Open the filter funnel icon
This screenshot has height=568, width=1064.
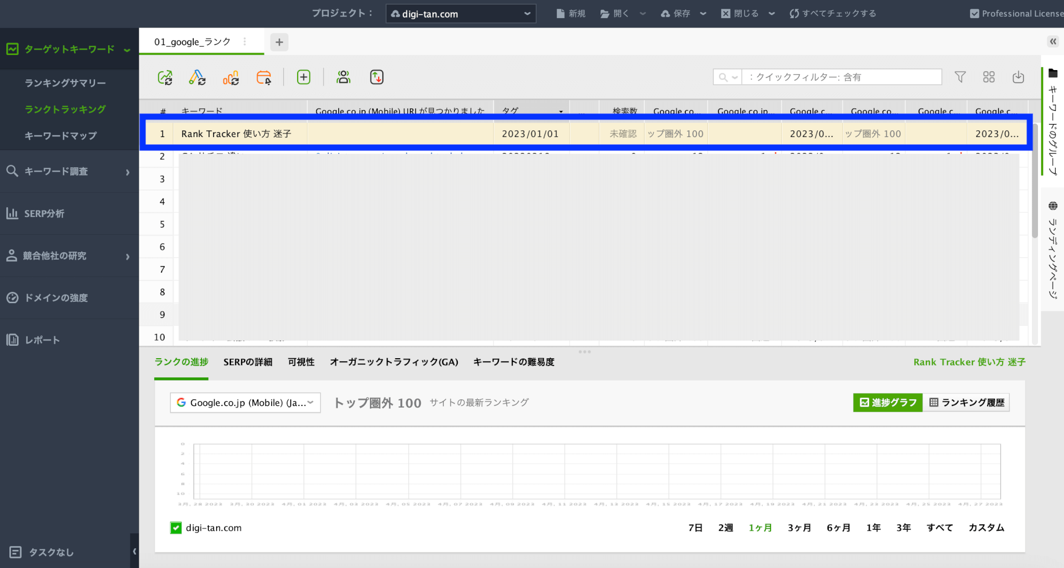click(960, 77)
